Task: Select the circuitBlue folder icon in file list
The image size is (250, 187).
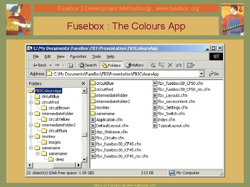Action: point(93,83)
